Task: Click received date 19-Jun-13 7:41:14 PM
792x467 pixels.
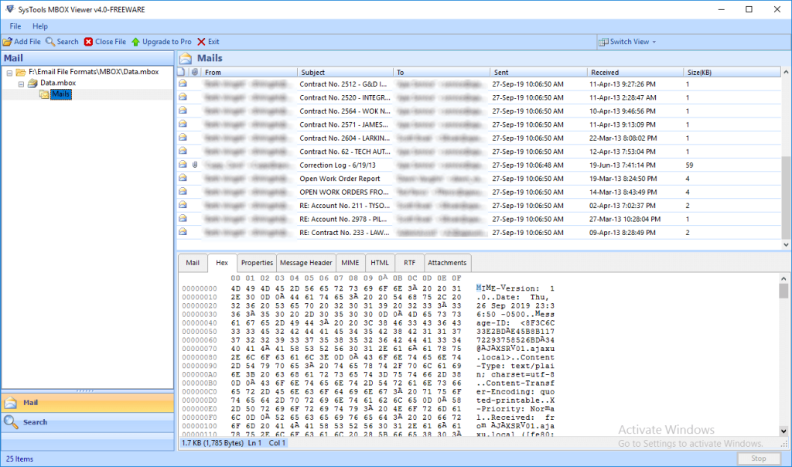Action: point(623,165)
